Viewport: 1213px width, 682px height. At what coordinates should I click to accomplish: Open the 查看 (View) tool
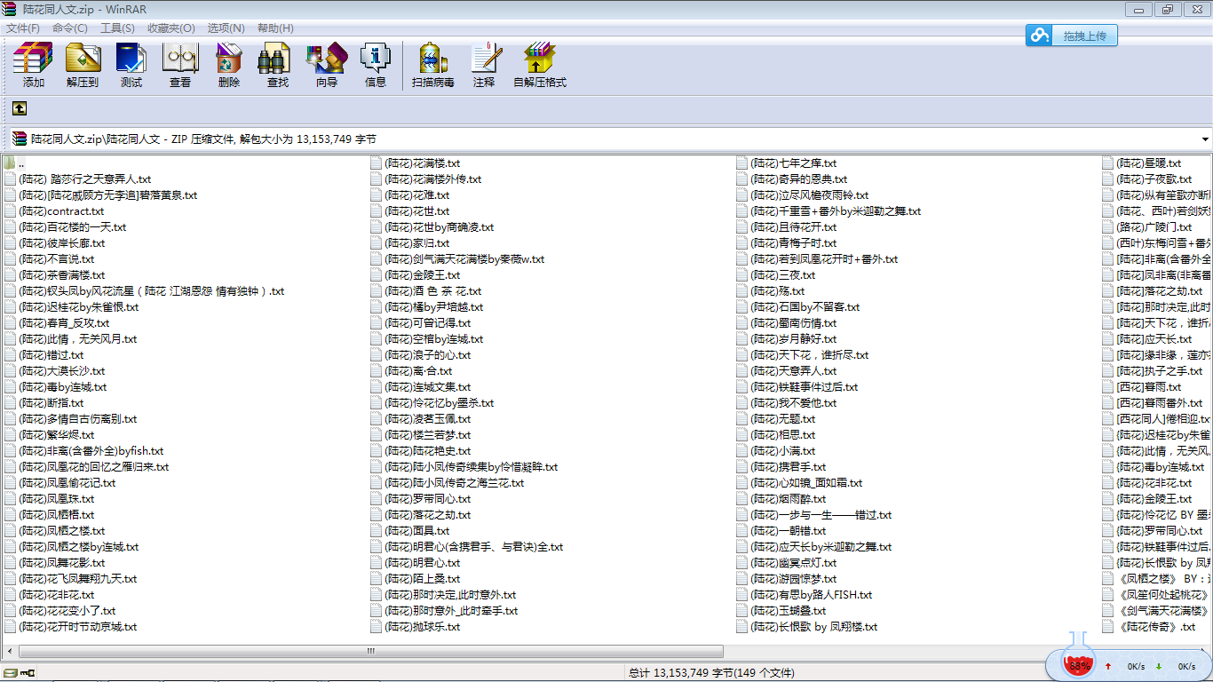point(180,65)
